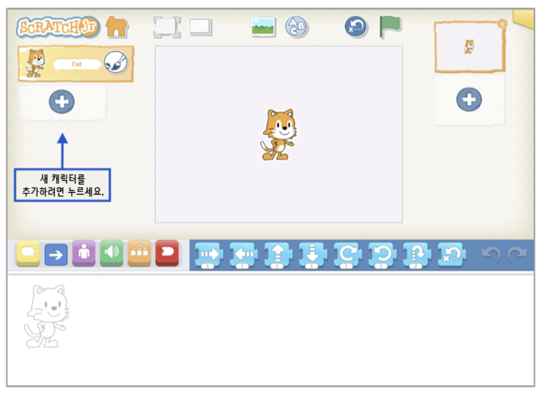
Task: Select the Cat character on the stage
Action: point(278,134)
